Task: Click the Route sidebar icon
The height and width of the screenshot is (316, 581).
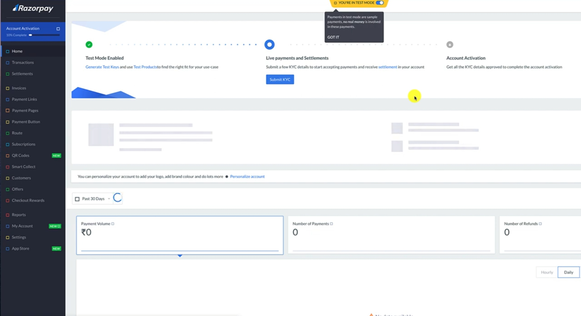Action: [x=7, y=133]
